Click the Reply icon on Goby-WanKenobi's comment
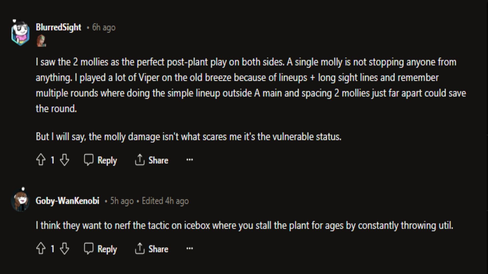488x274 pixels. pos(88,249)
